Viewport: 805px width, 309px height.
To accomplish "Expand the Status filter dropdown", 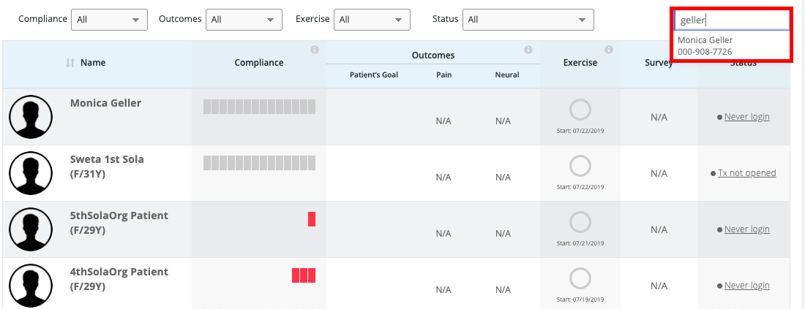I will click(x=528, y=20).
